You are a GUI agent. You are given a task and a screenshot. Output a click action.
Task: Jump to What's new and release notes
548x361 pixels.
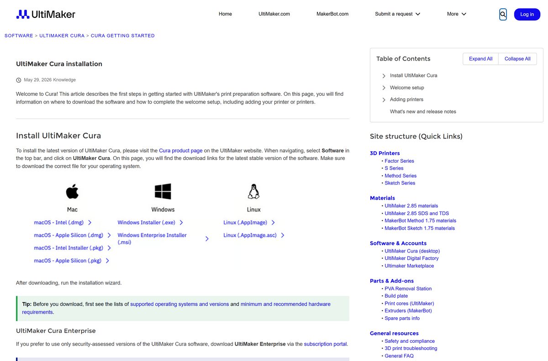(x=423, y=112)
